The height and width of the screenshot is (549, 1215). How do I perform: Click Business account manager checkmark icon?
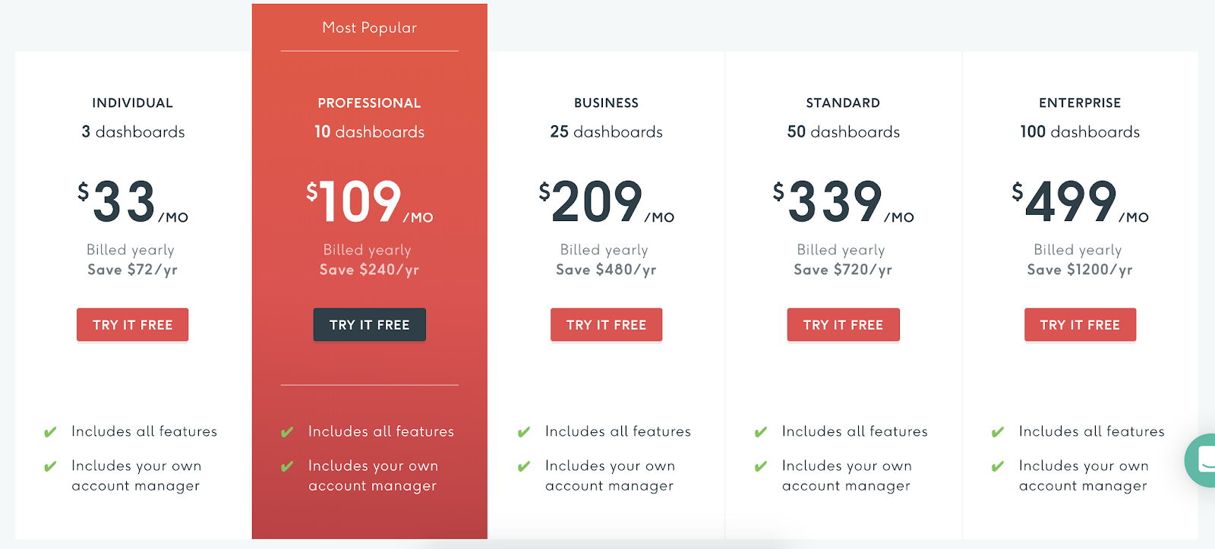click(524, 466)
